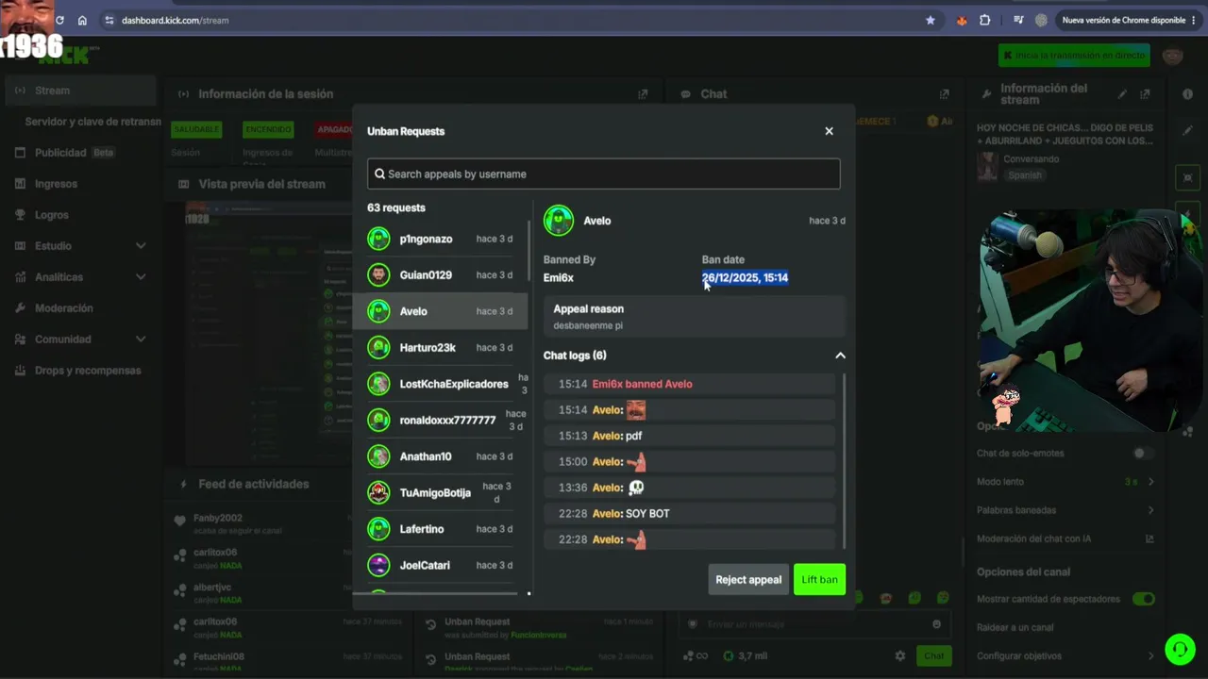Click p1ngonazo's green avatar icon
The height and width of the screenshot is (679, 1208).
pos(378,239)
